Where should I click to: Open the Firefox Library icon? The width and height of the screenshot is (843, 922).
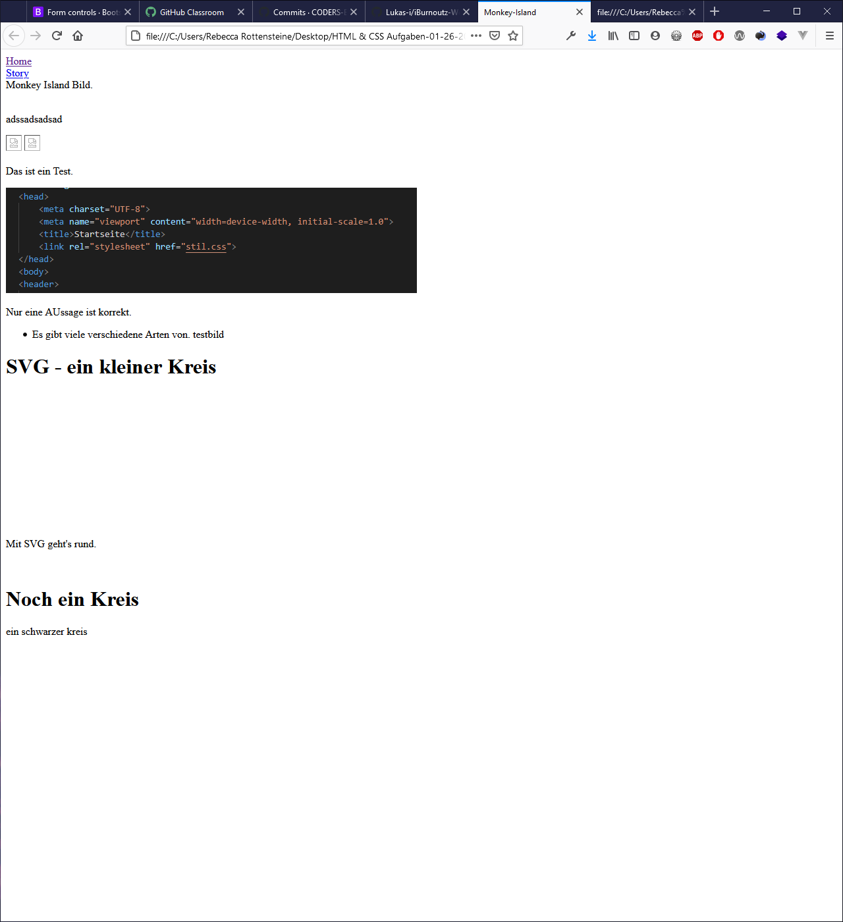(613, 36)
